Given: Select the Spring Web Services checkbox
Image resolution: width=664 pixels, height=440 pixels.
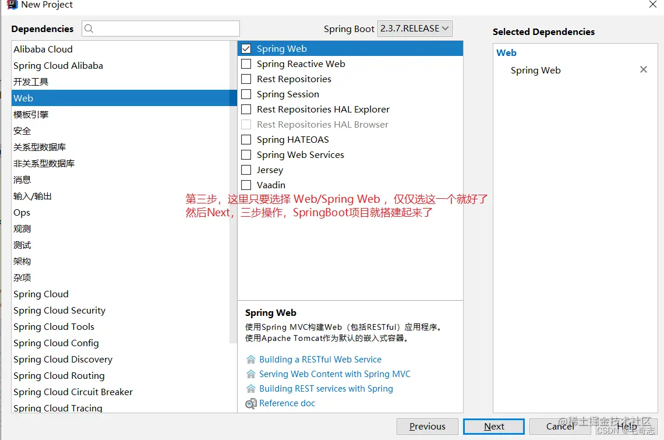Looking at the screenshot, I should tap(246, 154).
